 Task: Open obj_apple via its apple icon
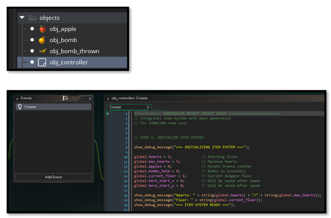tap(42, 29)
